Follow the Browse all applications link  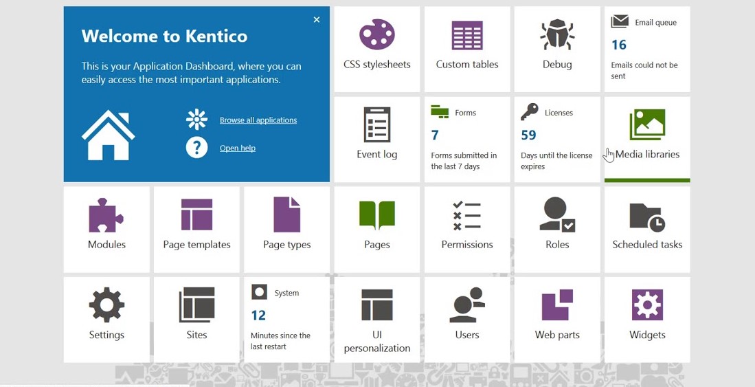pos(258,120)
